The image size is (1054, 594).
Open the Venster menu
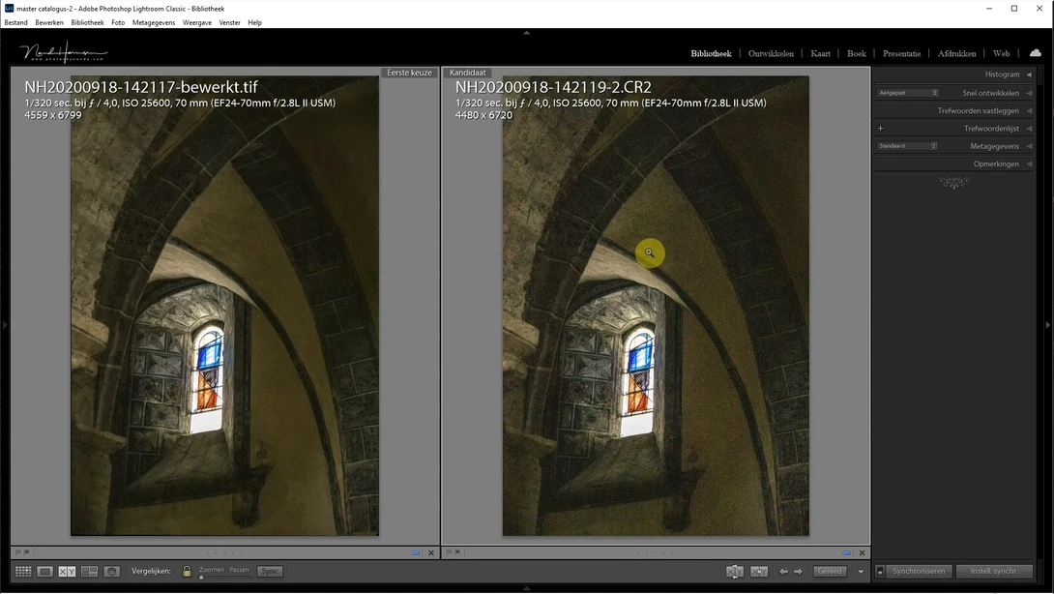point(229,22)
